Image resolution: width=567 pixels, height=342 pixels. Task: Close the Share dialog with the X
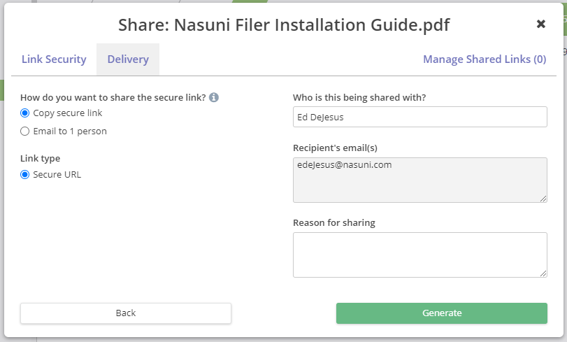(540, 24)
